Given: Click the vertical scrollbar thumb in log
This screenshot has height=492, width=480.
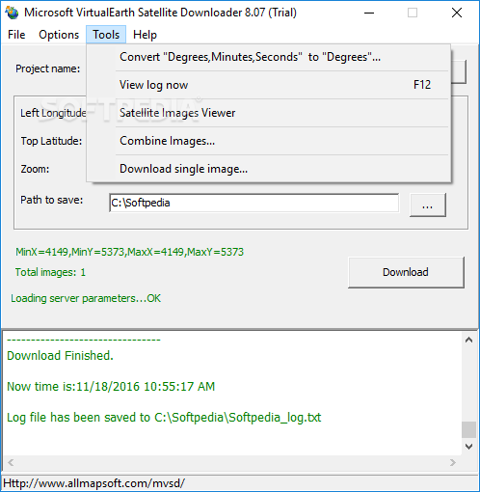Looking at the screenshot, I should click(x=468, y=430).
